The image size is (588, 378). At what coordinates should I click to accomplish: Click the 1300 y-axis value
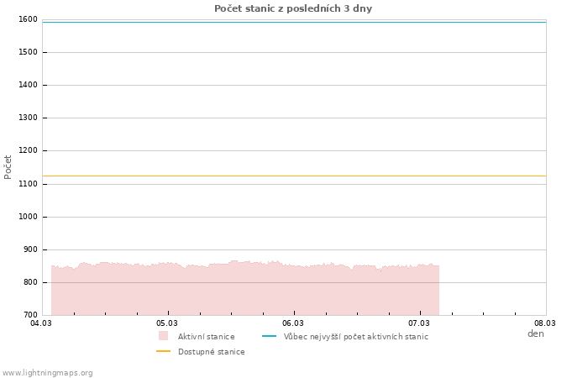(x=28, y=118)
